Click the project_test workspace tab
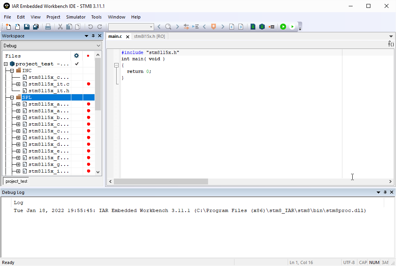The width and height of the screenshot is (396, 266). (x=16, y=181)
